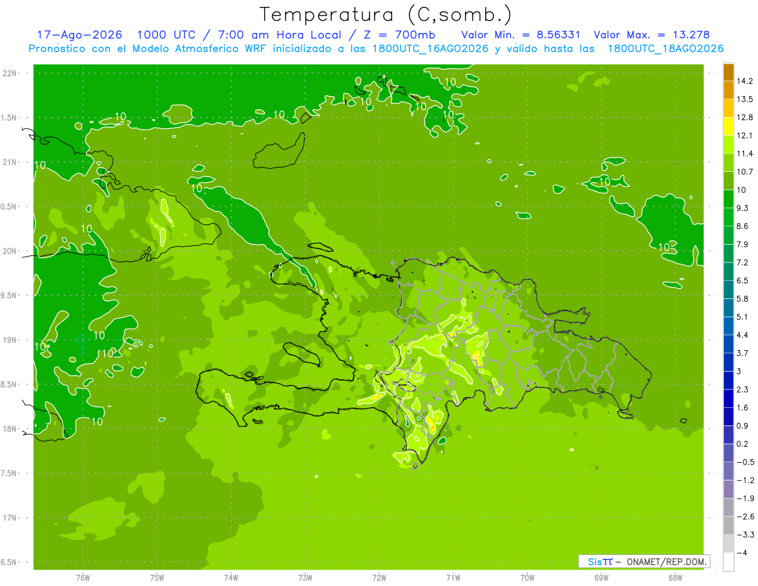The image size is (758, 586).
Task: Click the '11.4' colorbar value
Action: [x=745, y=154]
